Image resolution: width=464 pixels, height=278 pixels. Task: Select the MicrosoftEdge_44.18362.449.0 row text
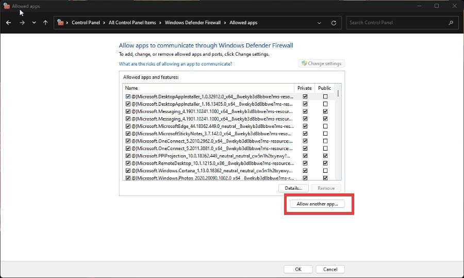pos(212,126)
